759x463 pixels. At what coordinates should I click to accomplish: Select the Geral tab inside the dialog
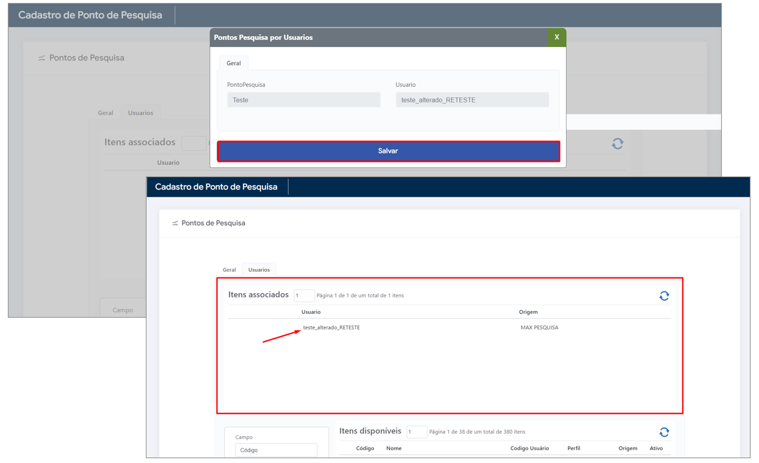[x=233, y=63]
